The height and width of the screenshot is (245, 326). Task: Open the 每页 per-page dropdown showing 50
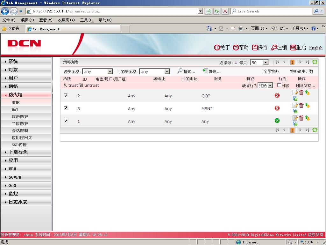[x=266, y=63]
